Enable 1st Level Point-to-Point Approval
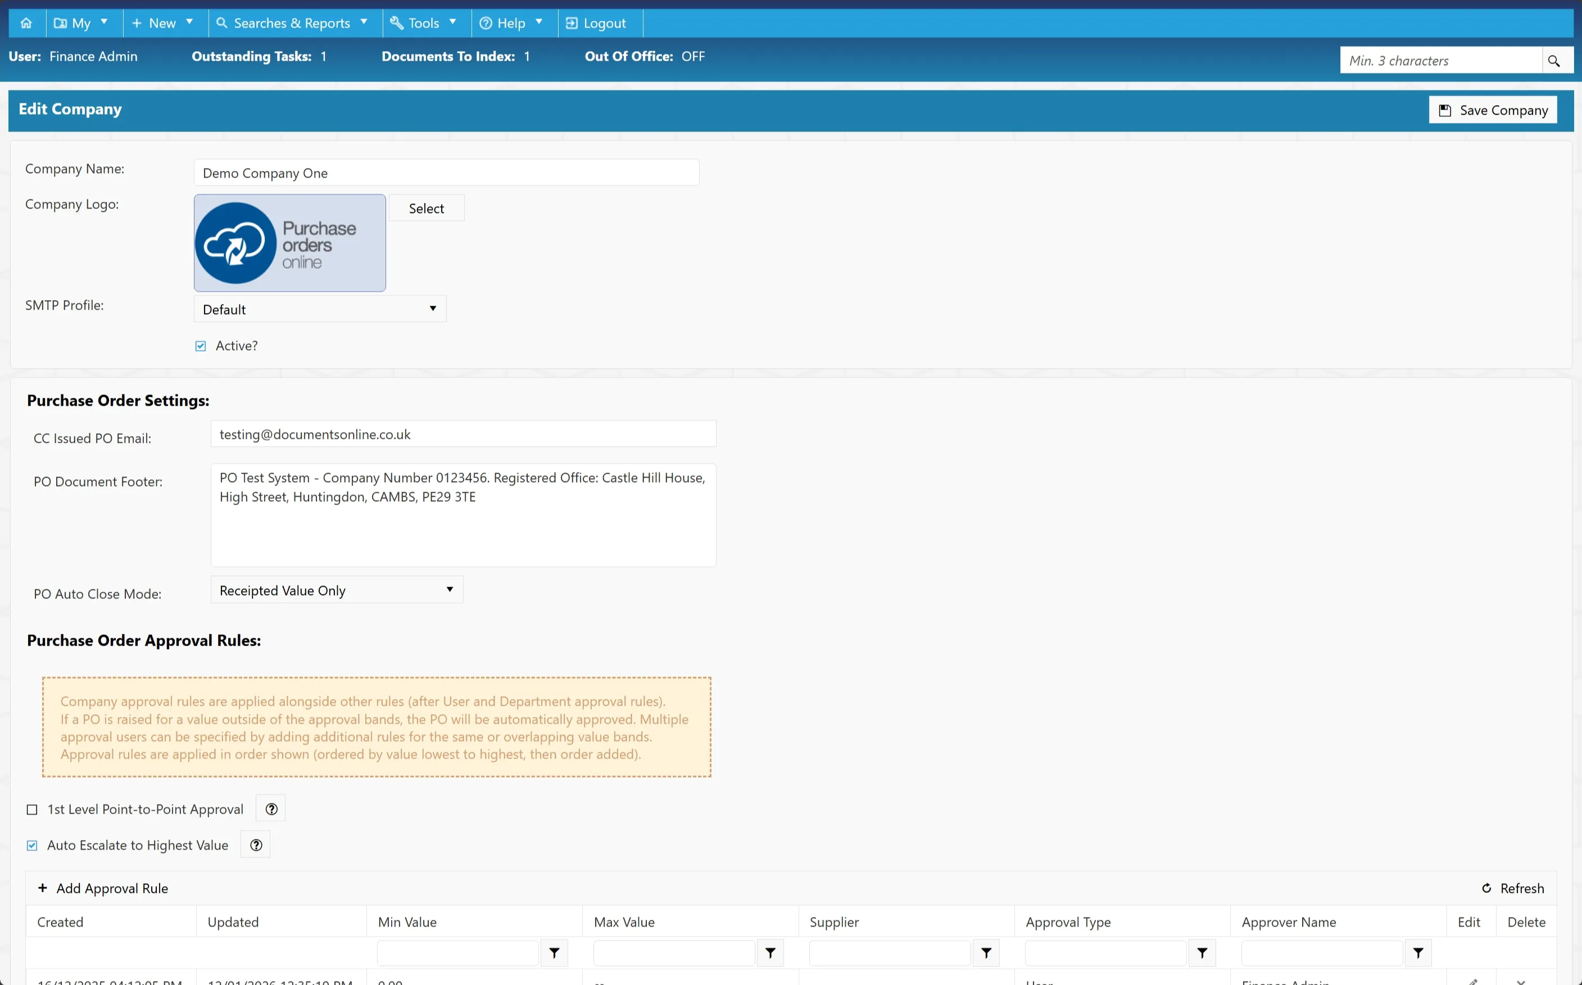 (32, 809)
